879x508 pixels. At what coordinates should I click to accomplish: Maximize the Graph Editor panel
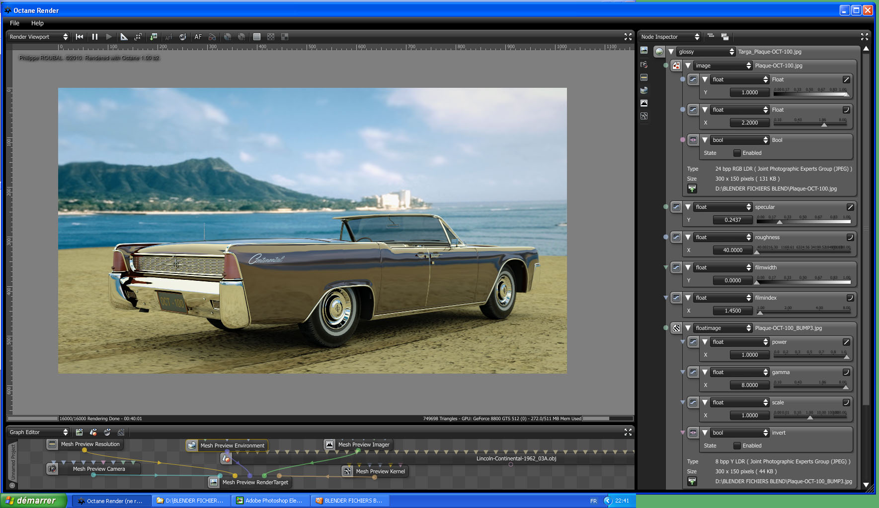[628, 432]
